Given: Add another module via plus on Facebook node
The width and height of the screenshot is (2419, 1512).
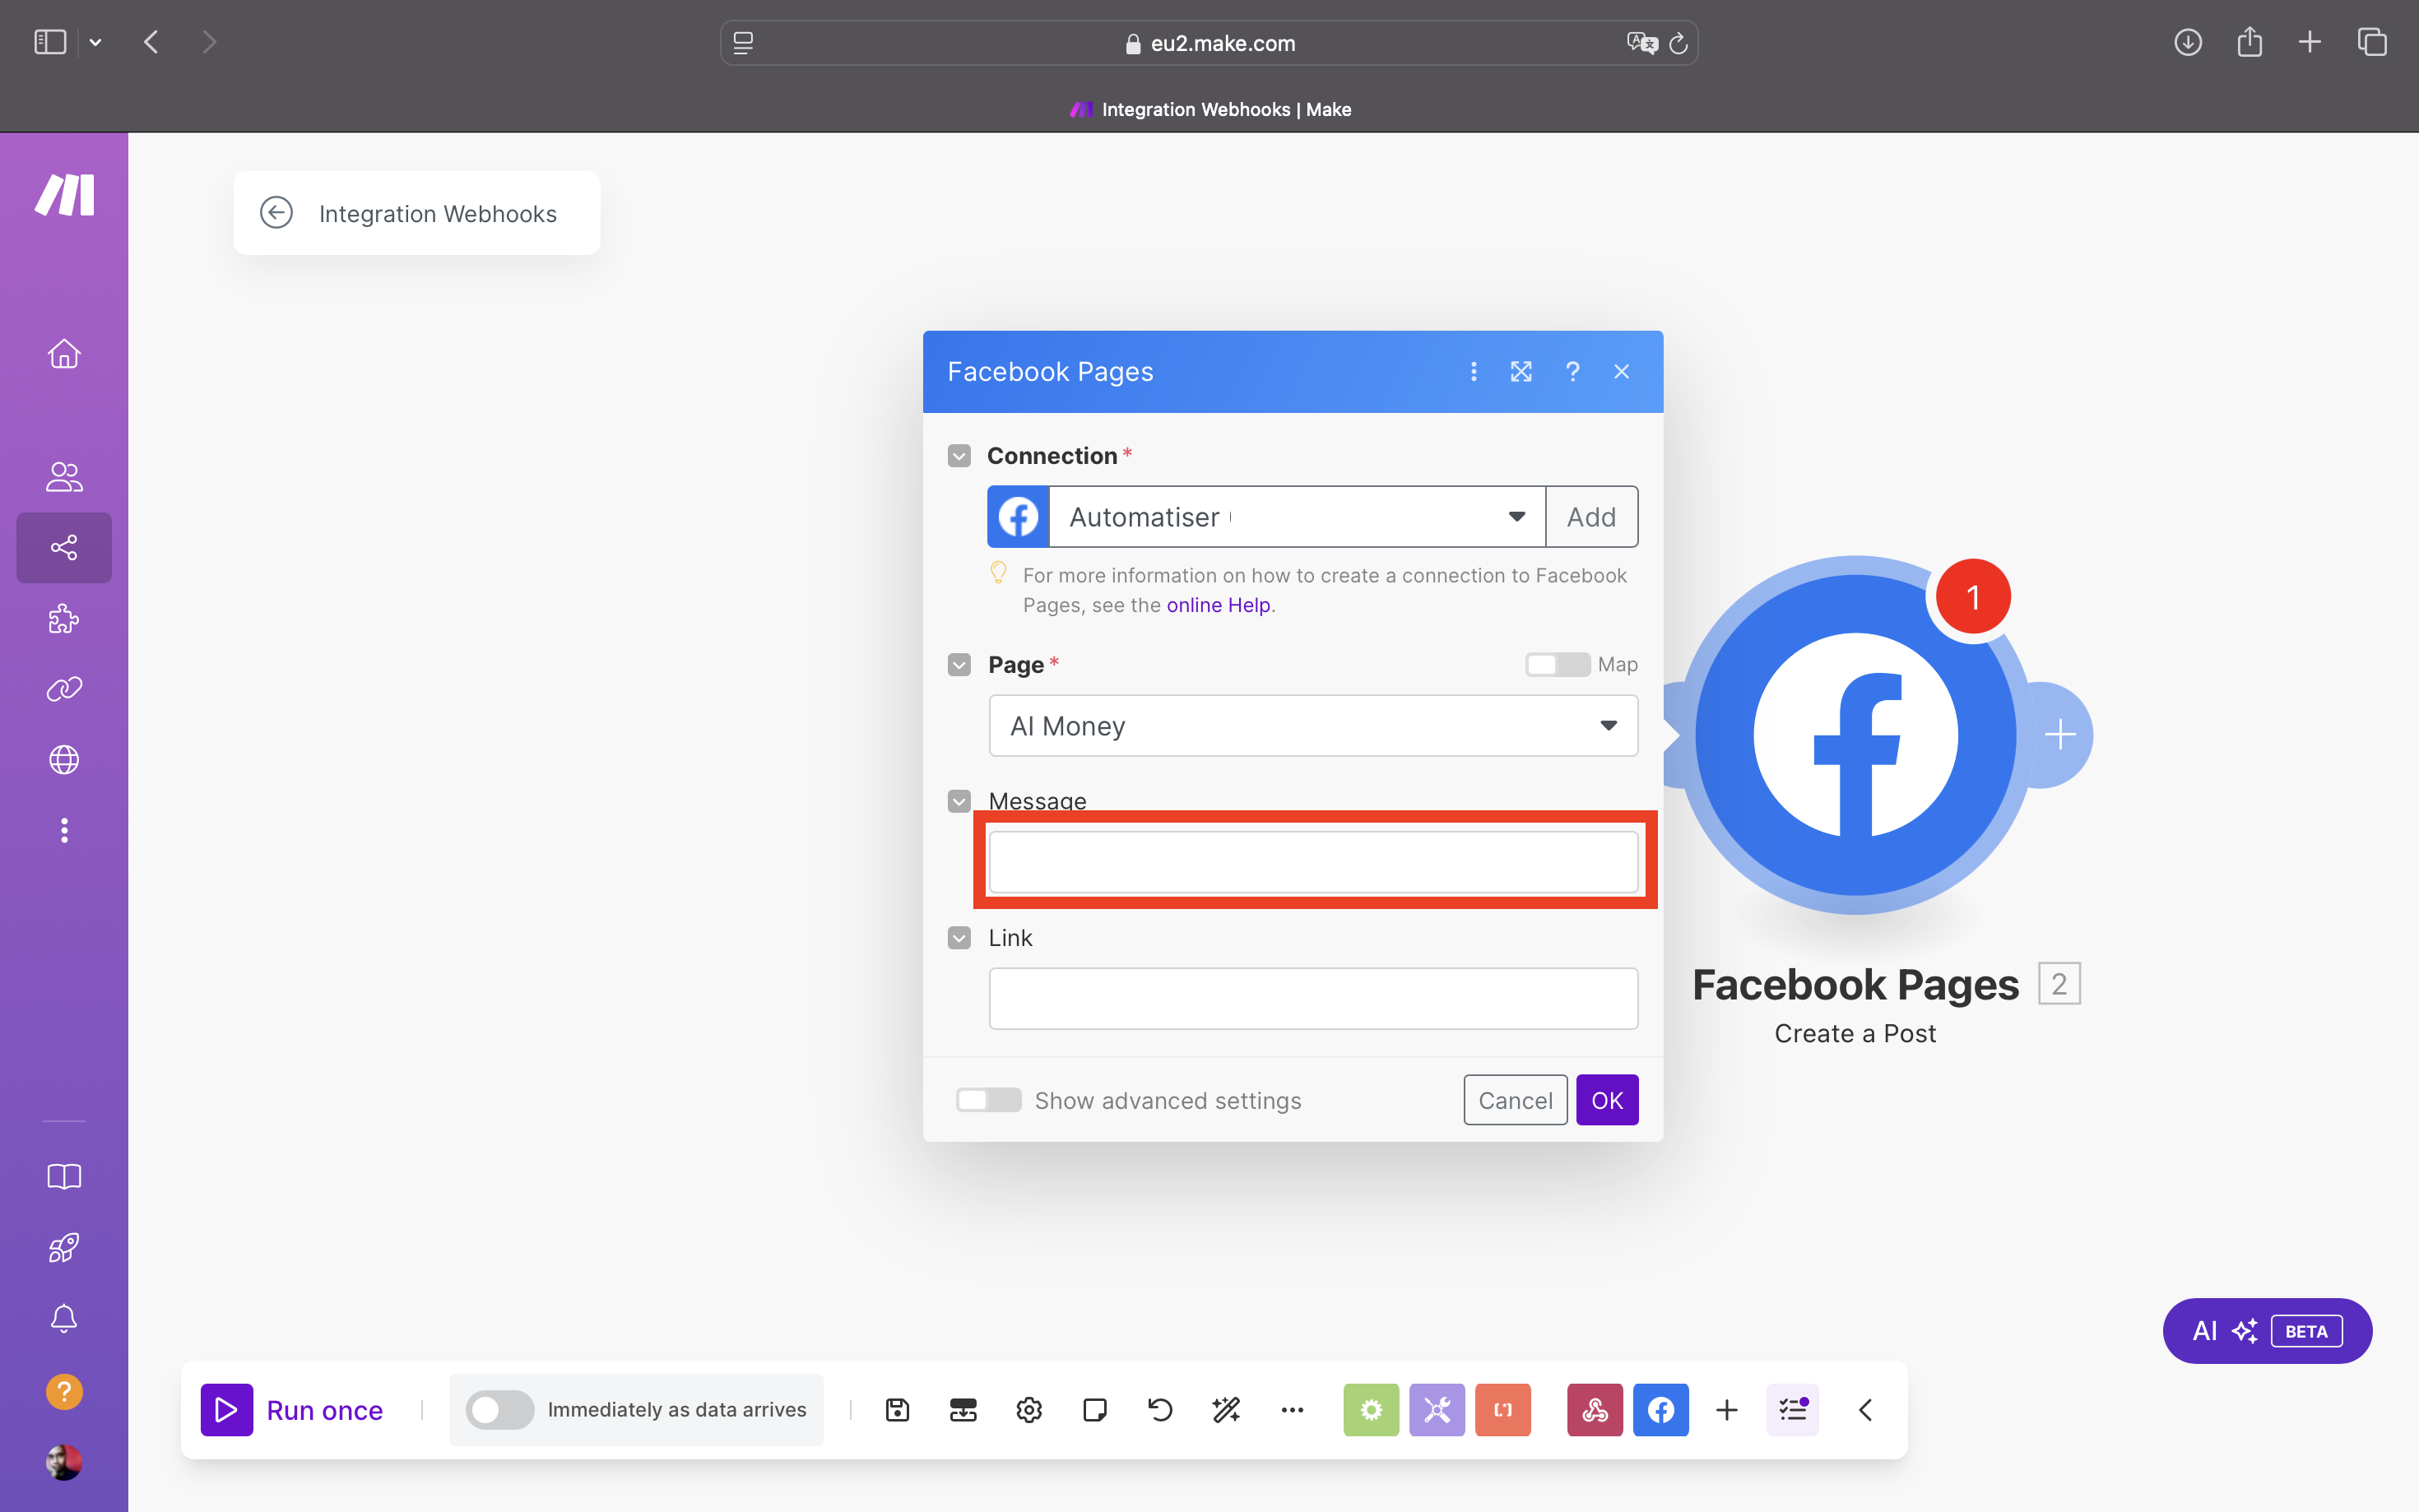Looking at the screenshot, I should click(2060, 735).
